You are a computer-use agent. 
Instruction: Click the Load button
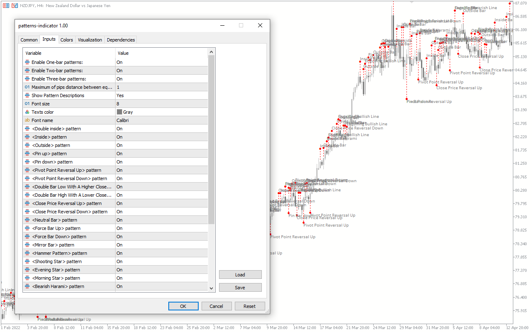[x=240, y=275]
